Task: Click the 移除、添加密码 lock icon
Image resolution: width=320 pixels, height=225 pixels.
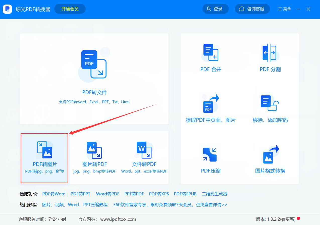Action: (270, 103)
